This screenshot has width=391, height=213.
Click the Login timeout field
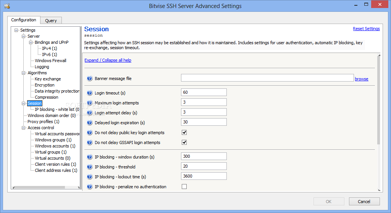[204, 92]
